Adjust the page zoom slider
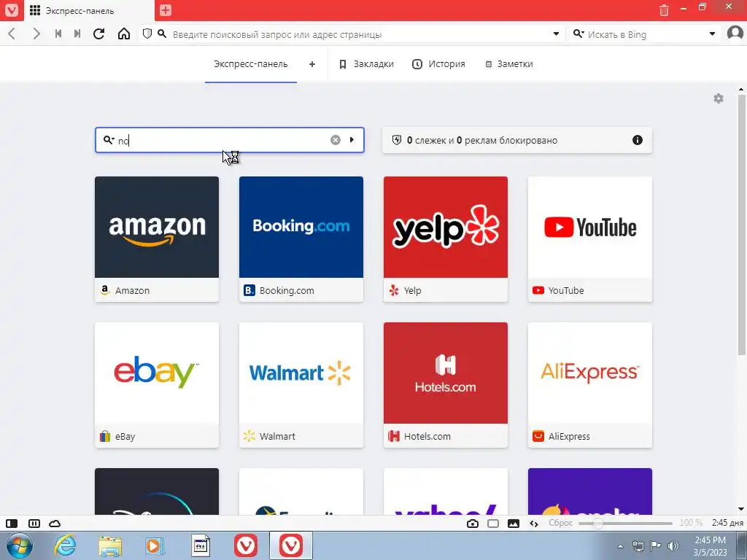 click(x=625, y=524)
